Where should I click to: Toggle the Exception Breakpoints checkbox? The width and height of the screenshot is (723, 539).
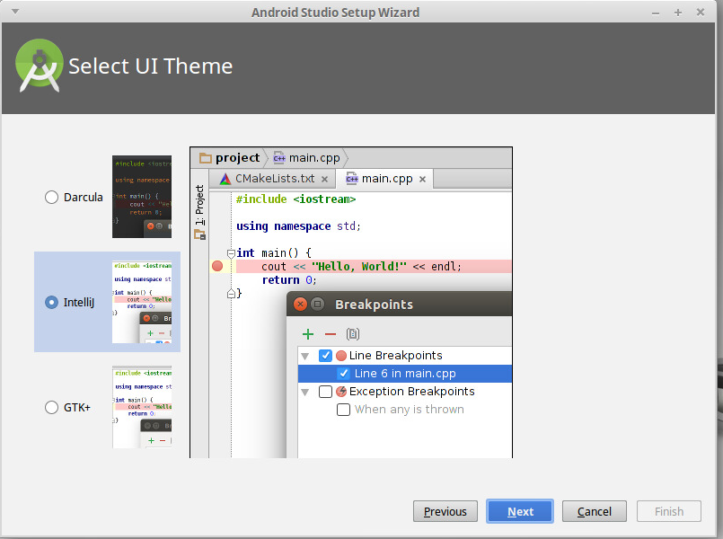tap(325, 392)
